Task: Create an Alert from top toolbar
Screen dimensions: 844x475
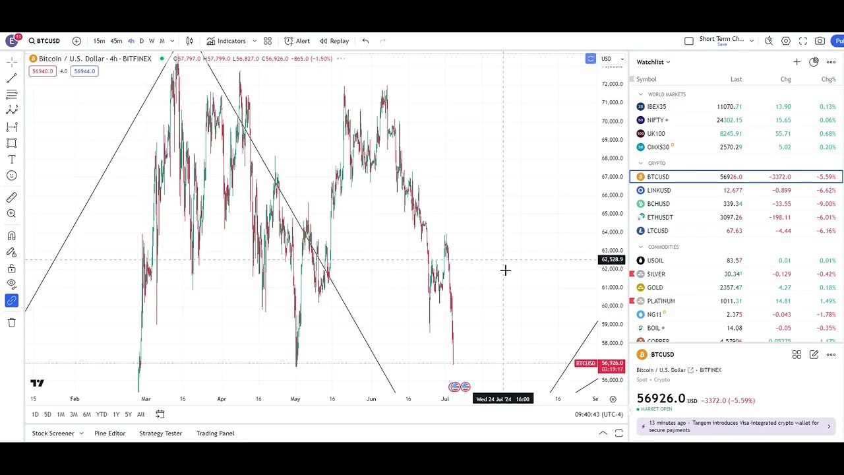Action: click(x=297, y=41)
